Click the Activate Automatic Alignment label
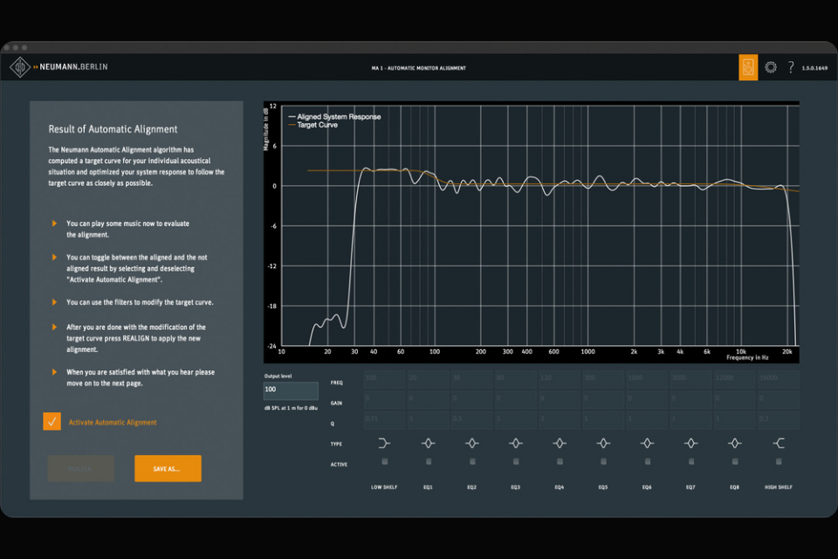The image size is (838, 559). tap(113, 422)
